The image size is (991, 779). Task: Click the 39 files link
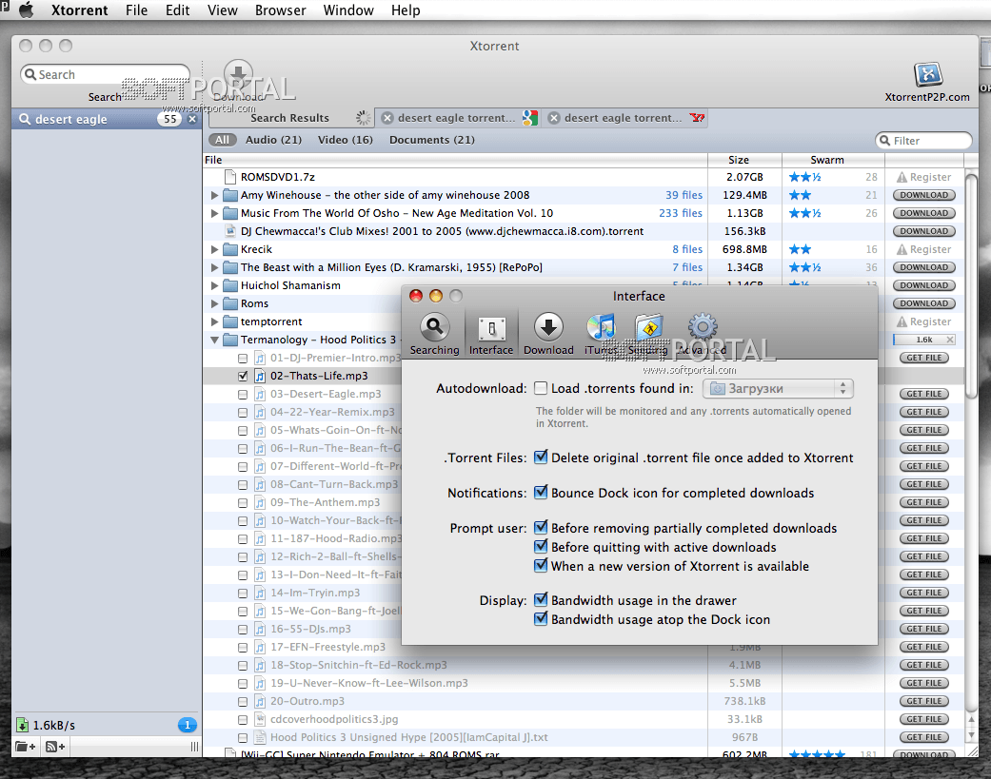pyautogui.click(x=684, y=195)
